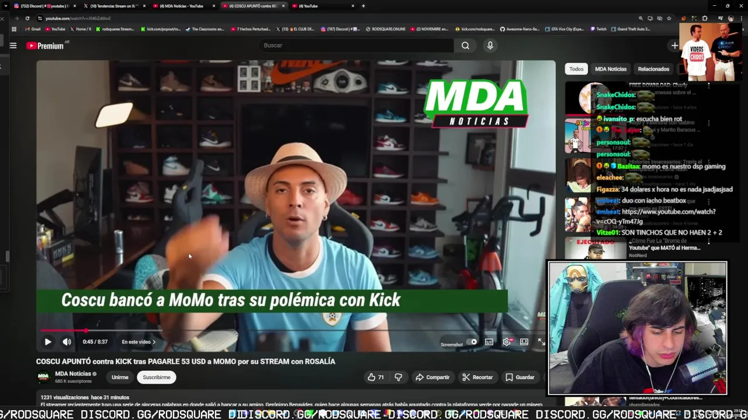
Task: Switch to the Discord browser tab
Action: coord(44,6)
